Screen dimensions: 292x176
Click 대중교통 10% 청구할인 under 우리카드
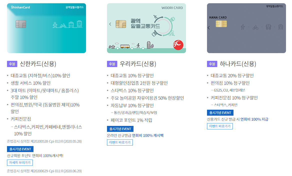[132, 76]
